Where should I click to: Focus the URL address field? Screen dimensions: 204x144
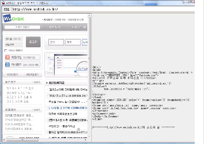point(103,9)
